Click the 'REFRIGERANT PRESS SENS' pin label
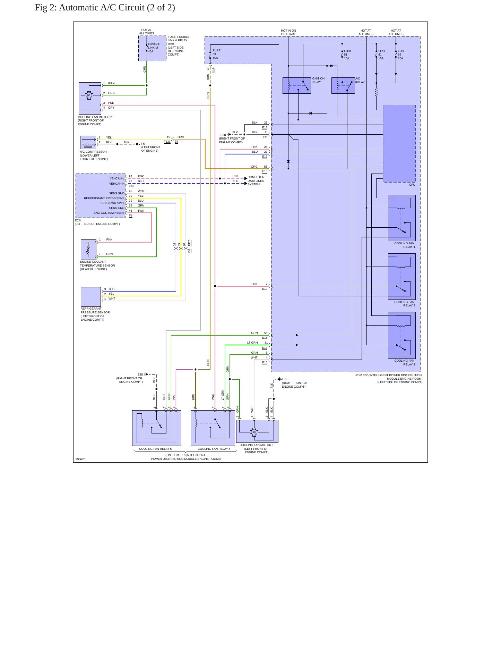This screenshot has height=649, width=501. [104, 198]
